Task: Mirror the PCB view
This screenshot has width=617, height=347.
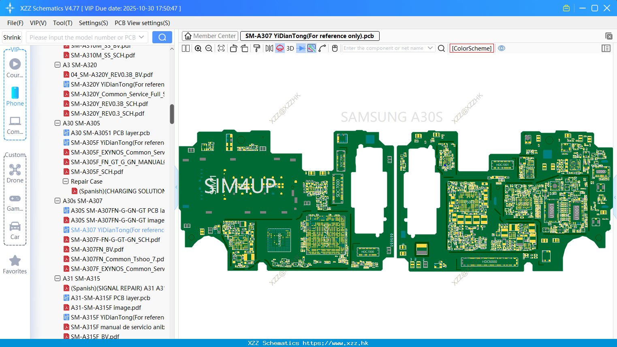Action: coord(269,48)
